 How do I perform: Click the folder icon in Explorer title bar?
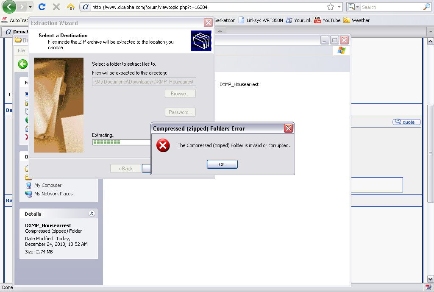coord(18,40)
